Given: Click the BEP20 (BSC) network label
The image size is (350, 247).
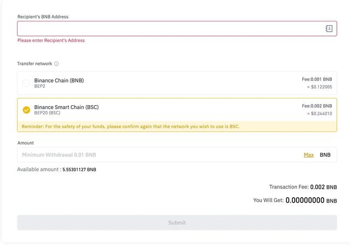Looking at the screenshot, I should (x=47, y=113).
